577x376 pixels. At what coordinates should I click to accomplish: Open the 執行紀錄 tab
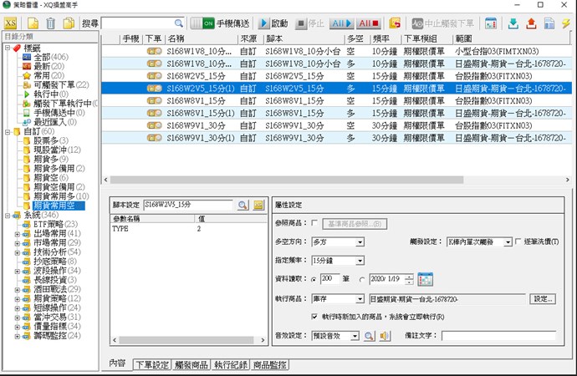click(x=231, y=364)
